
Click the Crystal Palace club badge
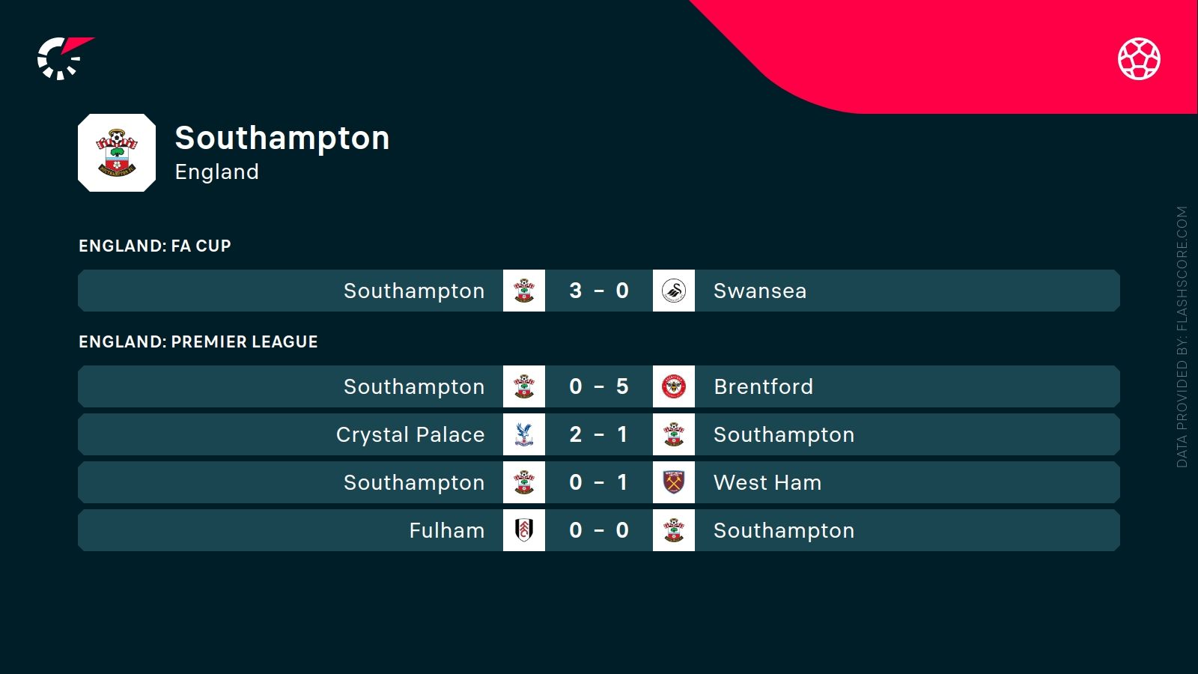click(x=524, y=434)
